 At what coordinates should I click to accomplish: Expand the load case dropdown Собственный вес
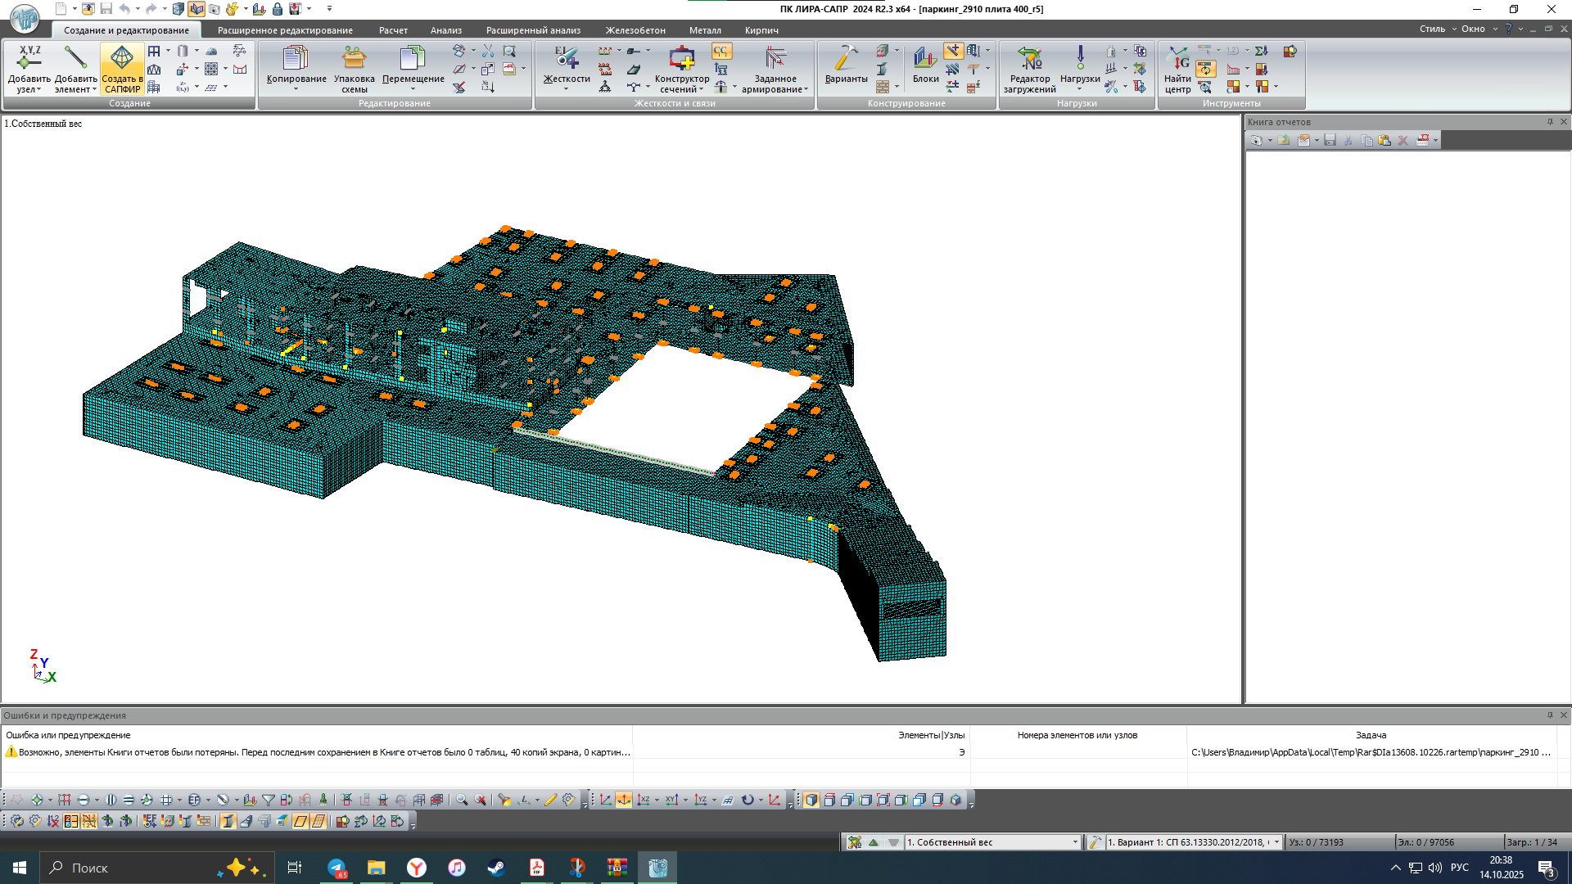click(1074, 842)
